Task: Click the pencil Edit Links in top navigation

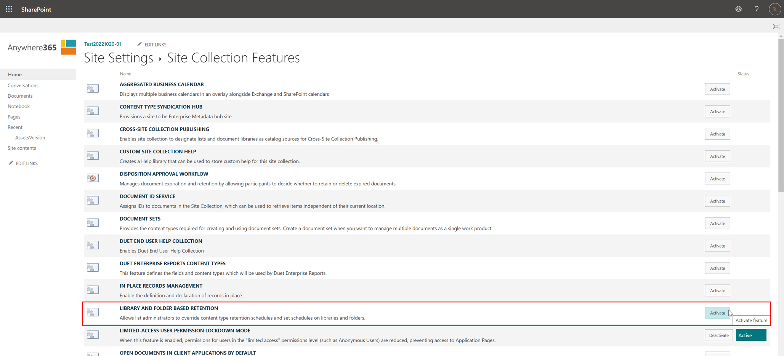Action: [152, 45]
